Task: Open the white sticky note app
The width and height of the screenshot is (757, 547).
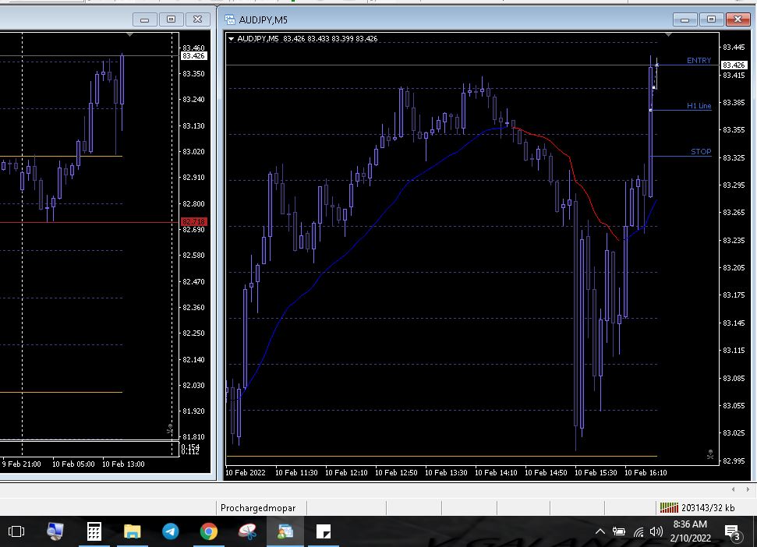Action: (324, 531)
